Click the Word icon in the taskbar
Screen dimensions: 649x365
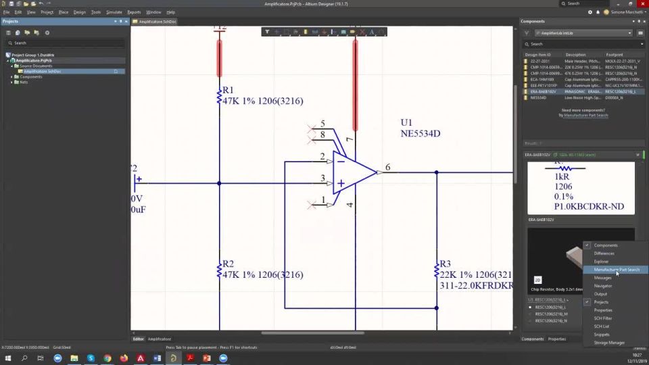(x=157, y=358)
